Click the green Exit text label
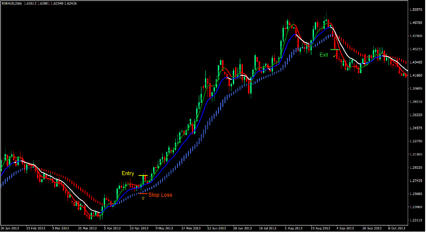The height and width of the screenshot is (232, 426). [x=324, y=55]
